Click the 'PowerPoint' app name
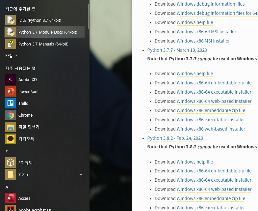Image resolution: width=258 pixels, height=211 pixels. coord(29,92)
